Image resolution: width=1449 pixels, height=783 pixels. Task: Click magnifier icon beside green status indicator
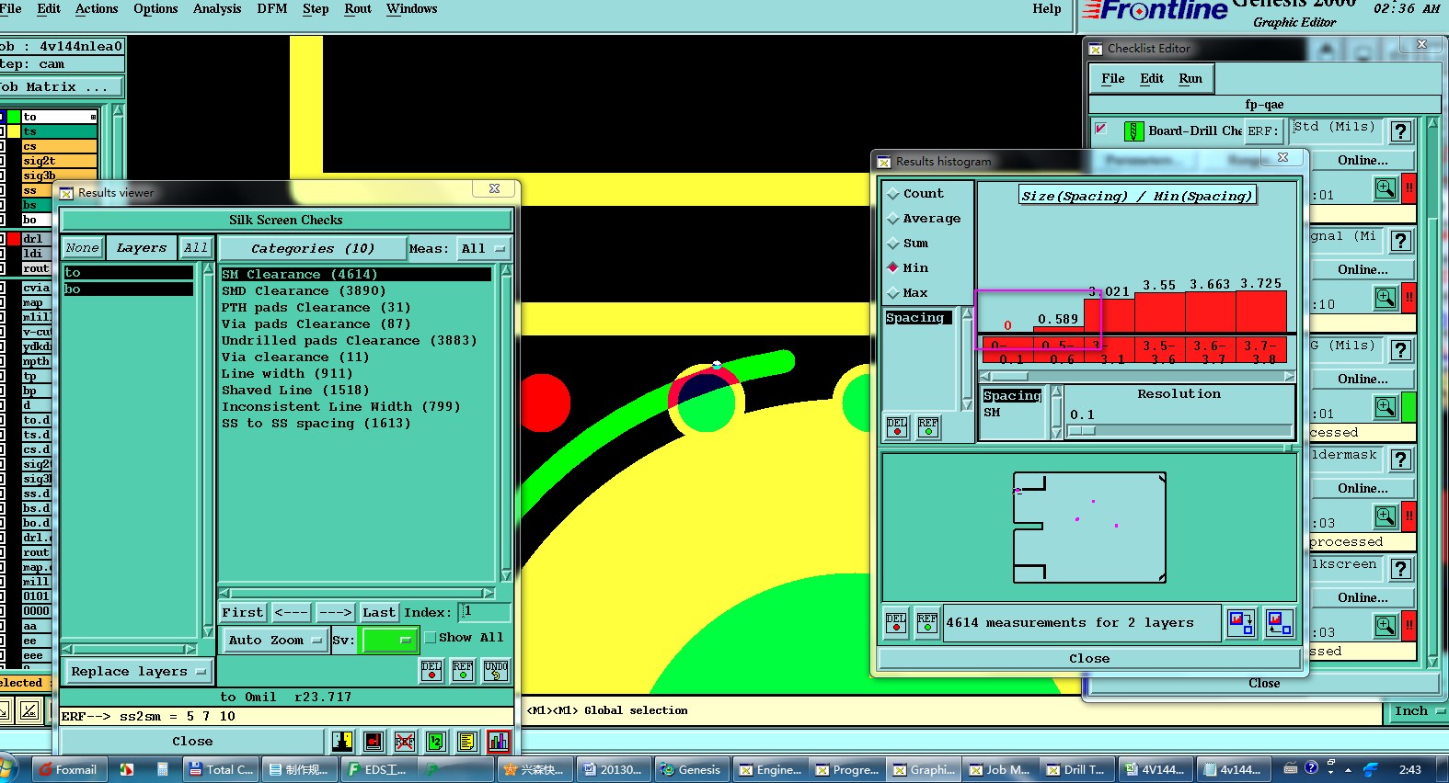(x=1386, y=407)
